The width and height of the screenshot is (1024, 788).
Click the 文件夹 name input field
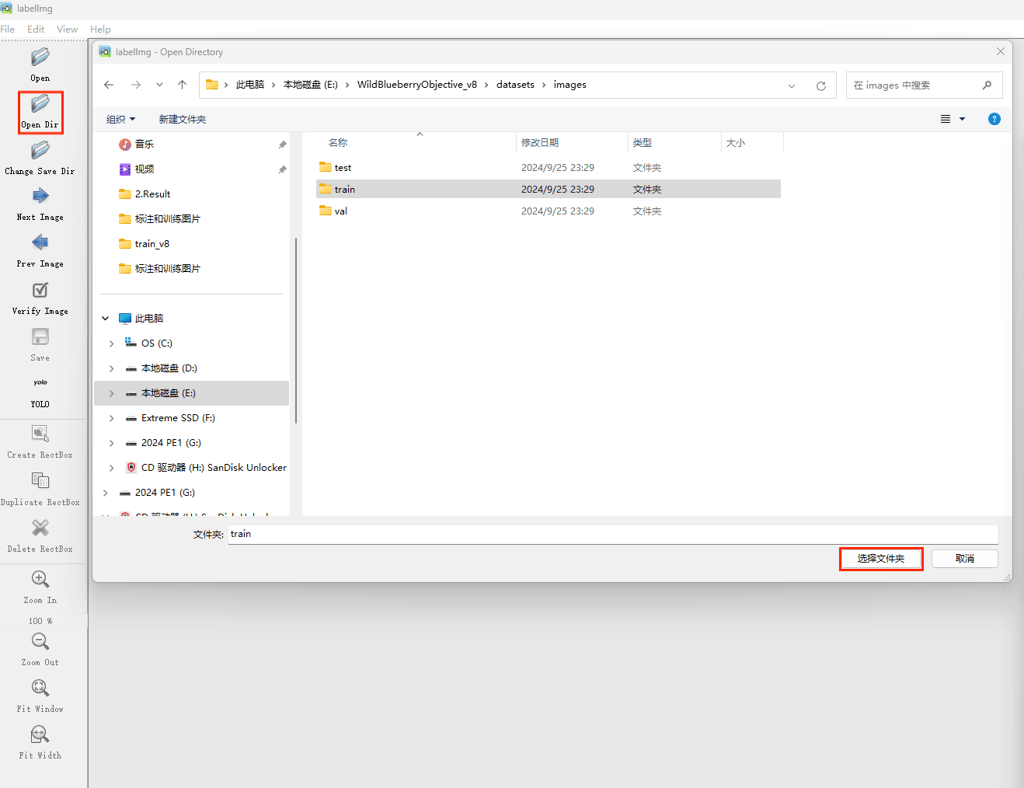click(612, 534)
